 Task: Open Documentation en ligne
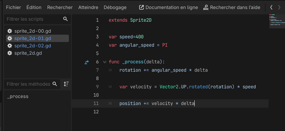[169, 7]
